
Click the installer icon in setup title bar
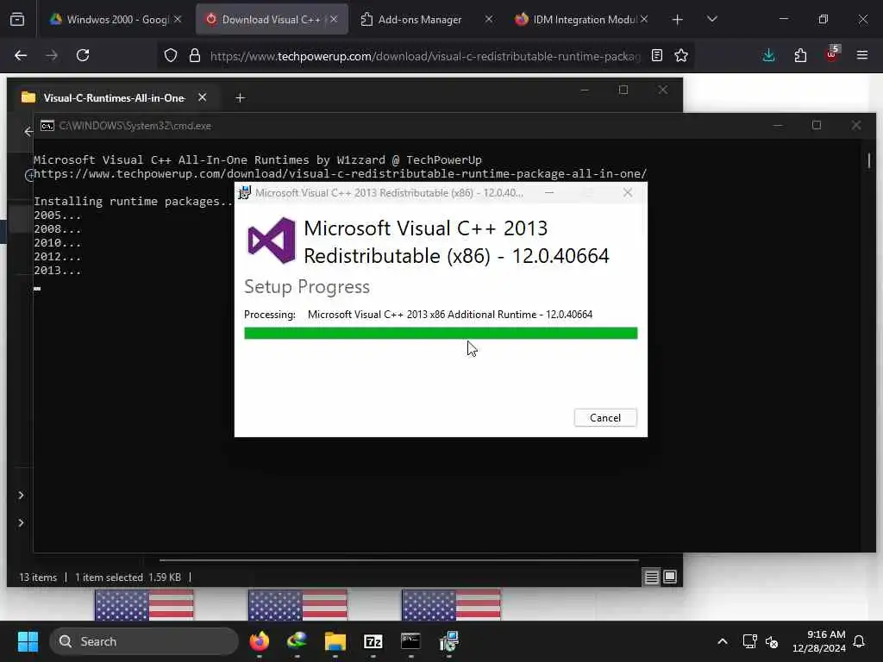pos(244,192)
